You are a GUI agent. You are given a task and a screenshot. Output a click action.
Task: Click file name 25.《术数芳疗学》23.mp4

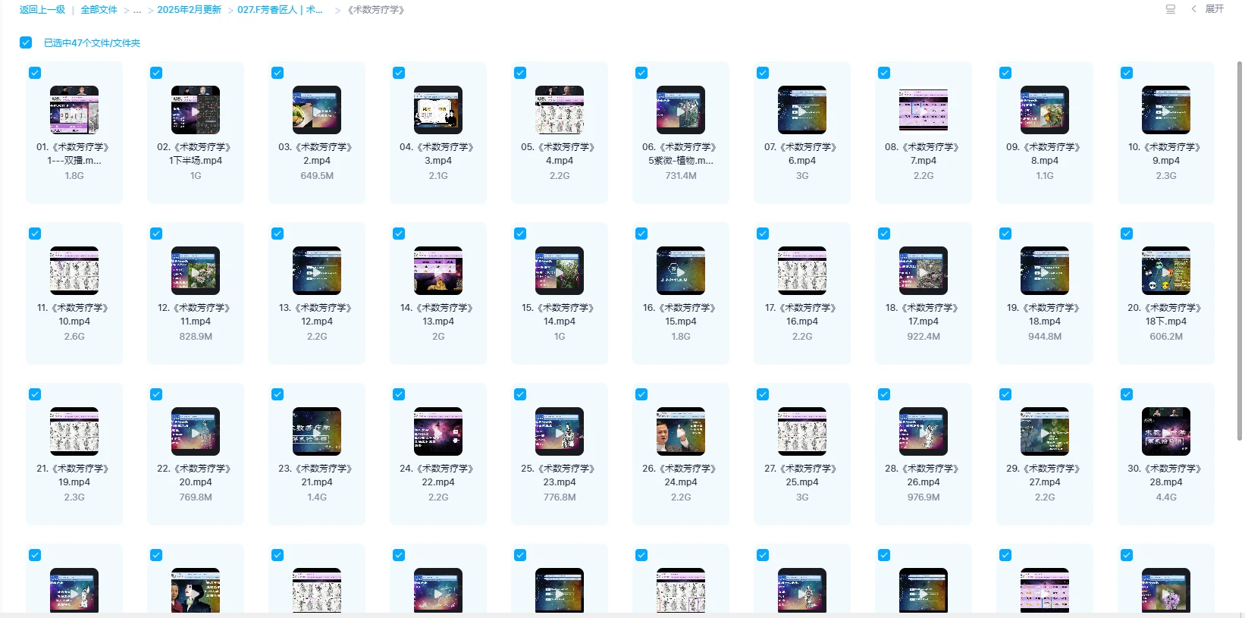click(560, 475)
